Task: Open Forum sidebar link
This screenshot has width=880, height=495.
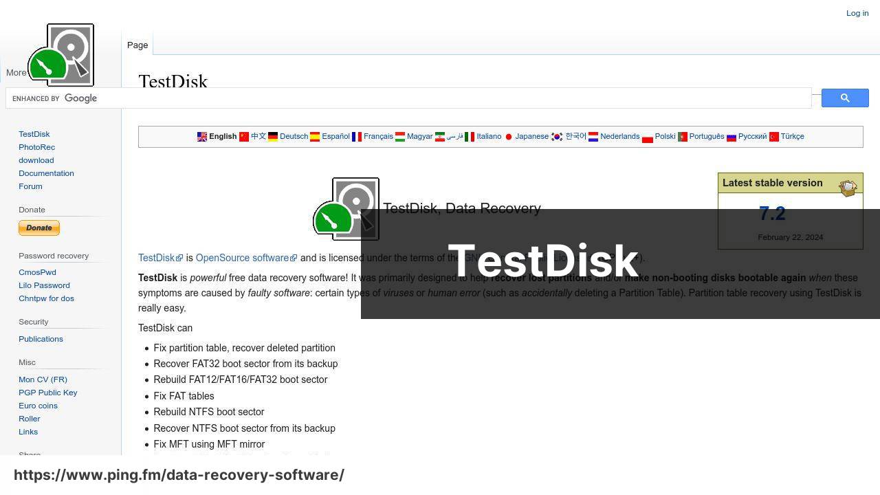Action: point(30,186)
